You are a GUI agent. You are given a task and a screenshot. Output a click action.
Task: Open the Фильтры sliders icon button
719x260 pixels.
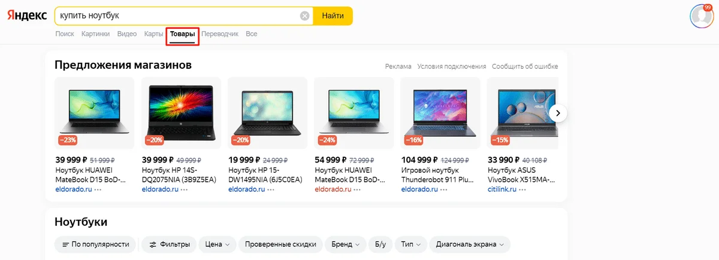pos(170,244)
